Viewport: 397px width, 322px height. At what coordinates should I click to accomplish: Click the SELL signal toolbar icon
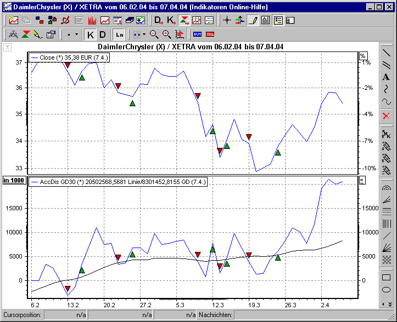click(x=210, y=34)
